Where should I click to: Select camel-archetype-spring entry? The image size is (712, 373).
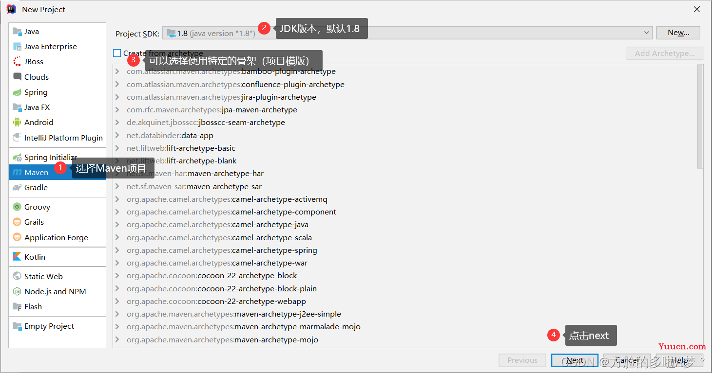(222, 250)
